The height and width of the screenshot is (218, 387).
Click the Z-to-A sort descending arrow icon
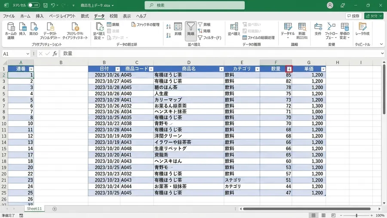point(169,35)
